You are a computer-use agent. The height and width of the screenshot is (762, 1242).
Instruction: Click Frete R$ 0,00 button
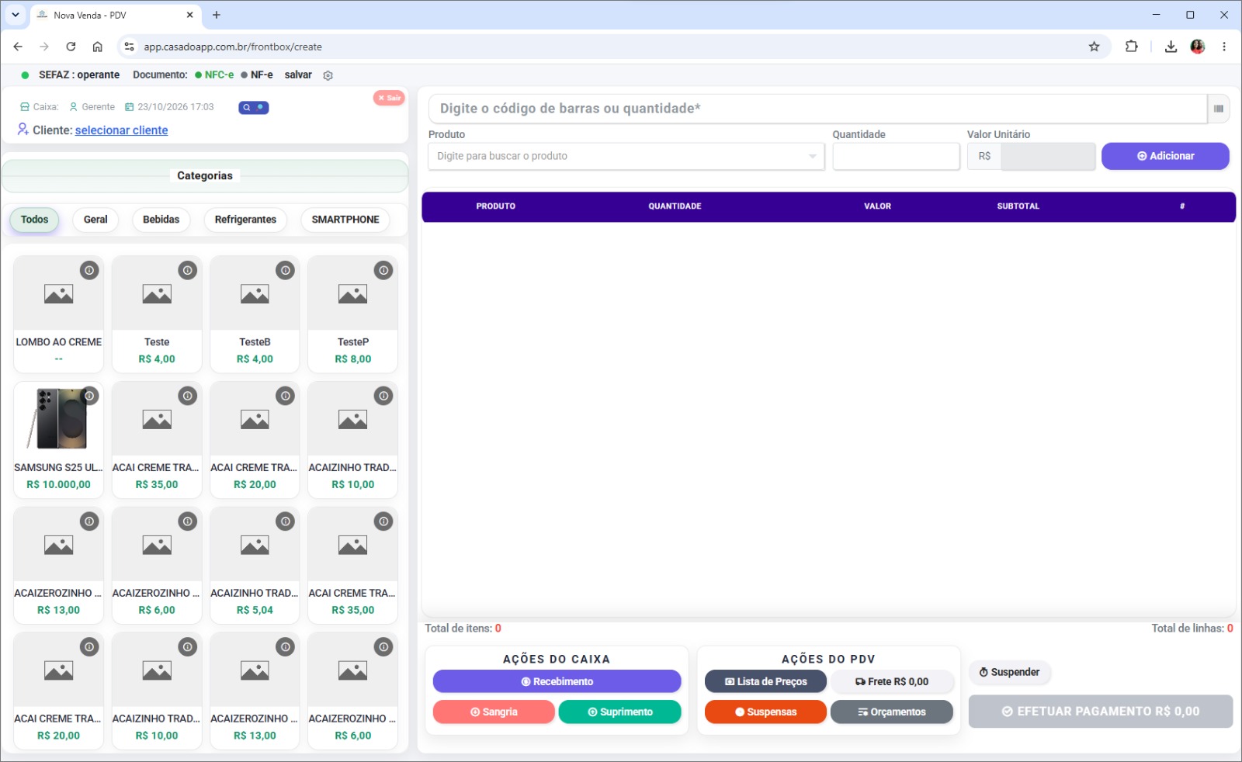click(892, 681)
